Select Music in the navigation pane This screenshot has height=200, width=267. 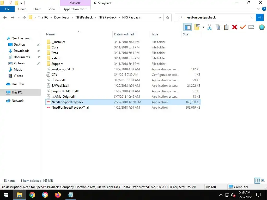(18, 69)
